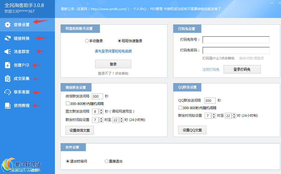Decrease the WeChat end hour 22 stepper

[x=121, y=121]
